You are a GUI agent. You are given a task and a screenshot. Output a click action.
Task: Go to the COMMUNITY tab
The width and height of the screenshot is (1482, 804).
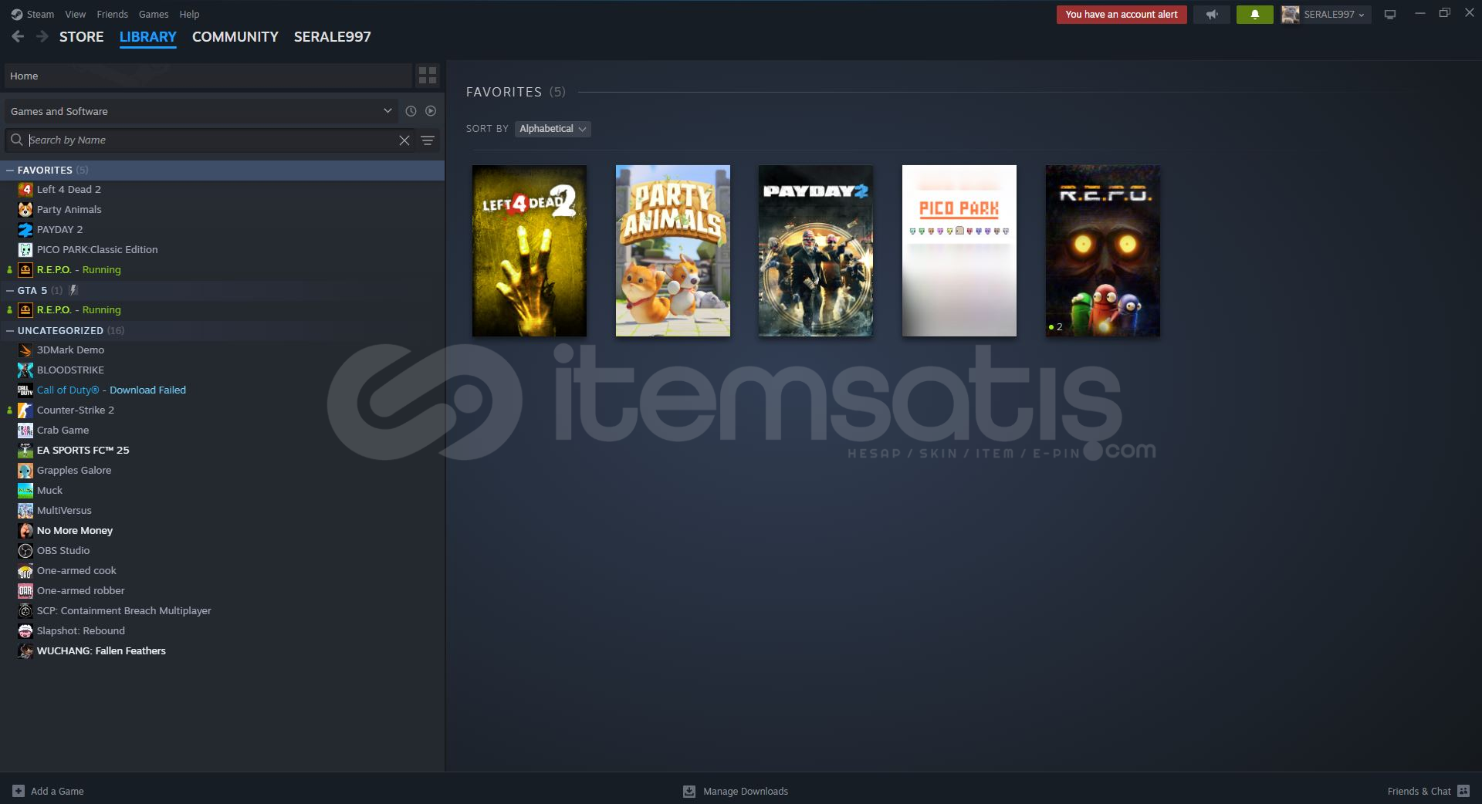(x=235, y=36)
